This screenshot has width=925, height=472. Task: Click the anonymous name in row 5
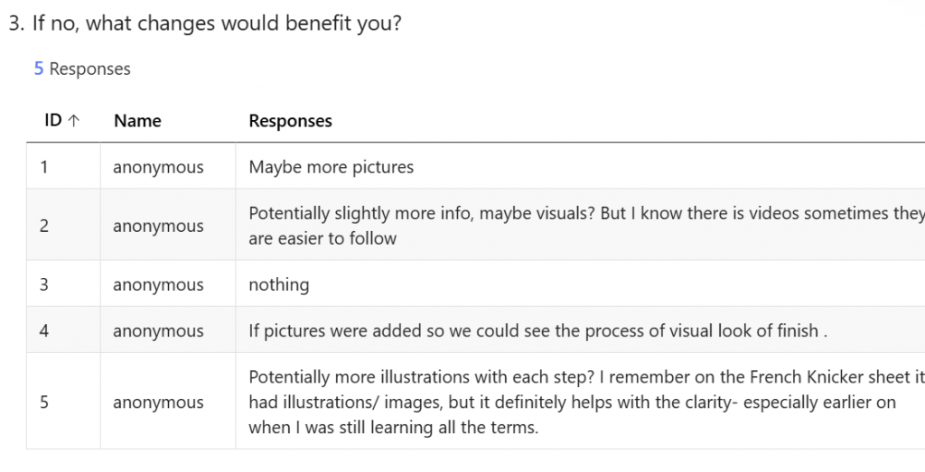(x=158, y=403)
